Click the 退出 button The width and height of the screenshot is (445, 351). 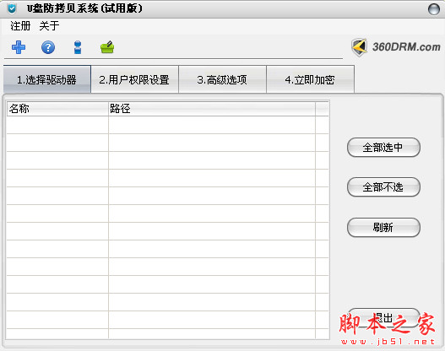tap(383, 318)
